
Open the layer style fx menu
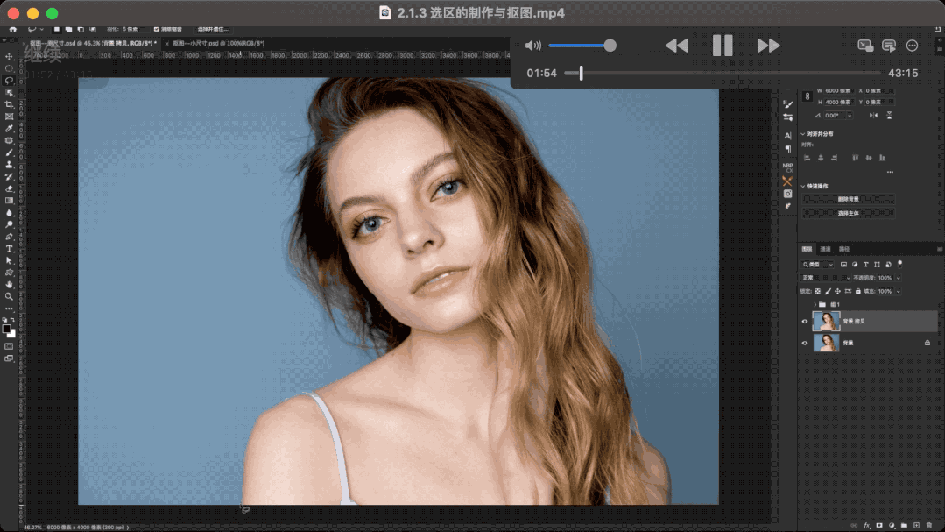(867, 525)
